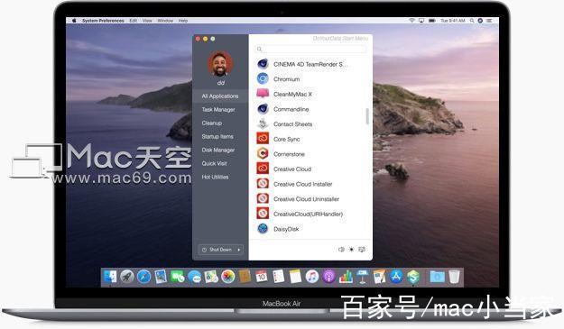Open Notes in the Dock
The height and width of the screenshot is (329, 564).
tap(295, 277)
